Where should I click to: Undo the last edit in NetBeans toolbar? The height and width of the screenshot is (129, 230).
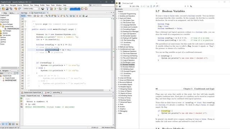[16, 9]
